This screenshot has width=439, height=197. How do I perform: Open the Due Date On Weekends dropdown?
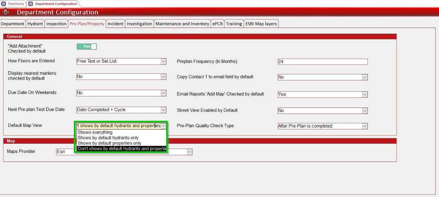(x=163, y=93)
